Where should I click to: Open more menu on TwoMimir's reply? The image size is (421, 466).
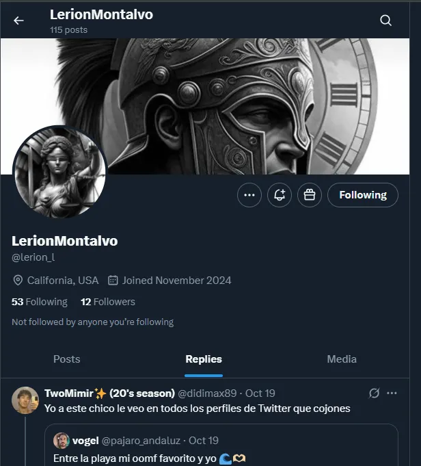pos(392,393)
